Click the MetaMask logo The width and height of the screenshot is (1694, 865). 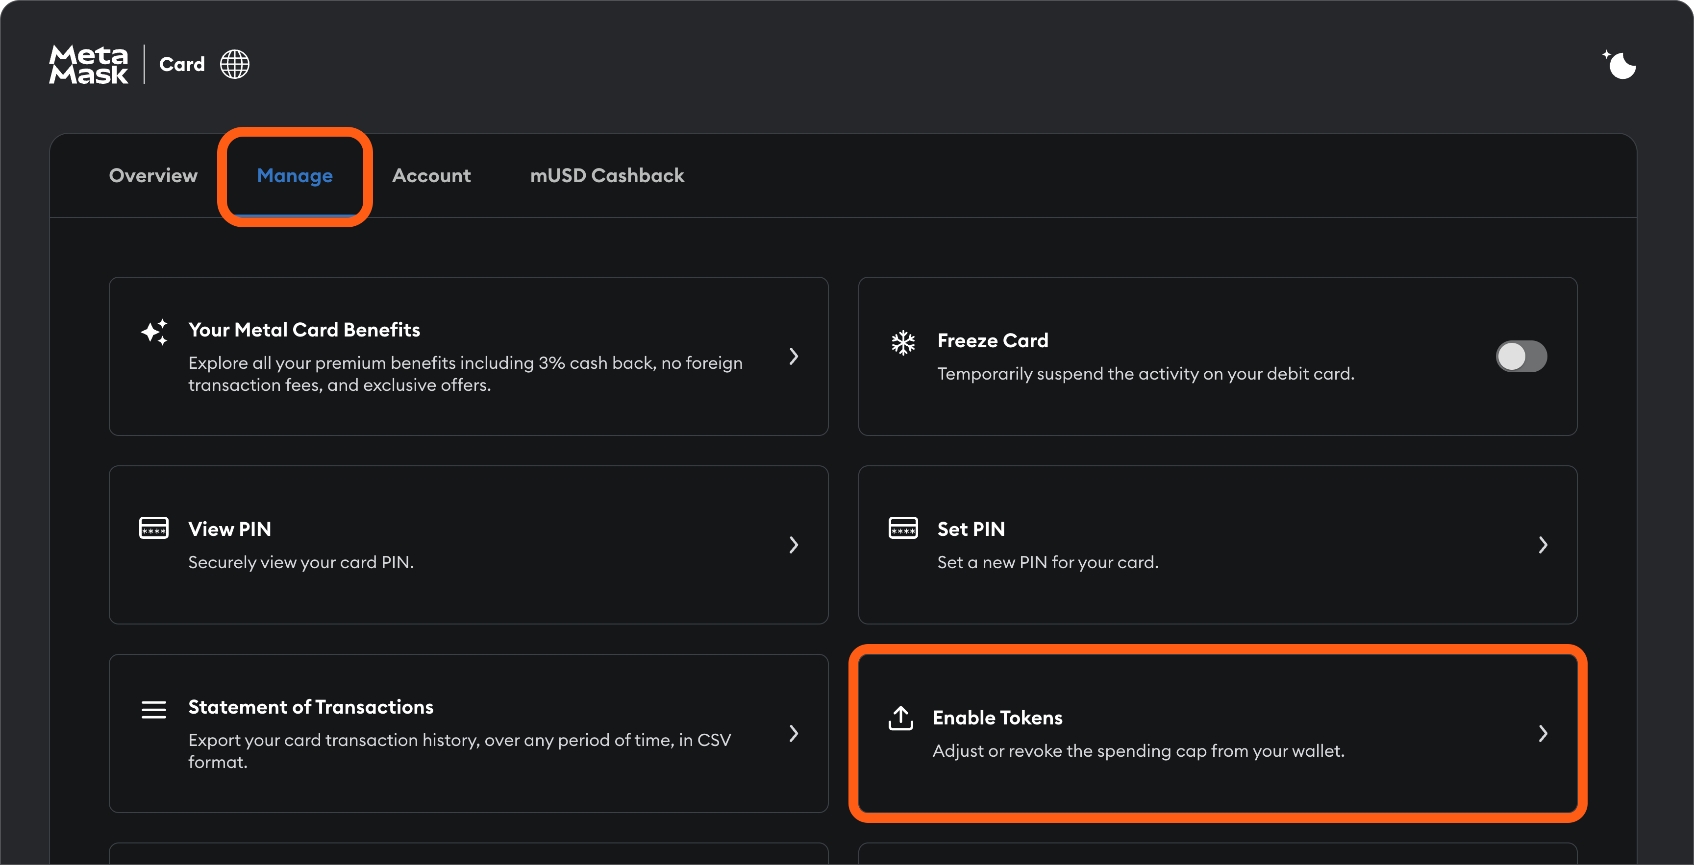[89, 65]
